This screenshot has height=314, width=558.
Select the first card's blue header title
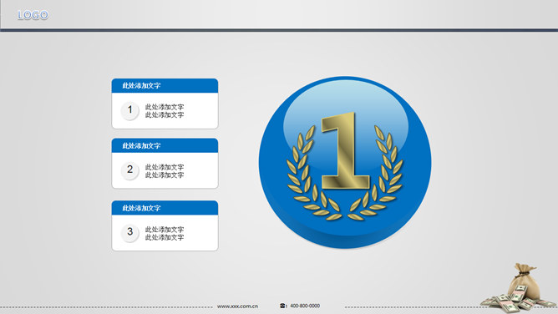[141, 85]
